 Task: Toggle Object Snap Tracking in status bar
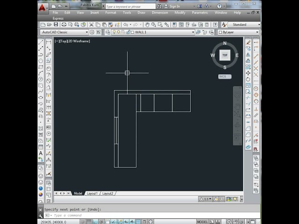click(114, 222)
